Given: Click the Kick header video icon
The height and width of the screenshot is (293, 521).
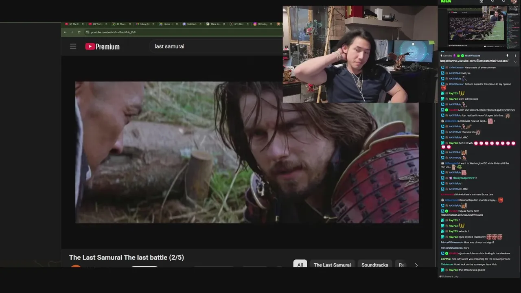Looking at the screenshot, I should click(x=482, y=1).
